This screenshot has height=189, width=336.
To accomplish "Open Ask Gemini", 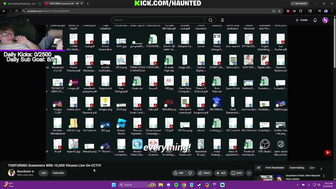I will (x=299, y=3).
